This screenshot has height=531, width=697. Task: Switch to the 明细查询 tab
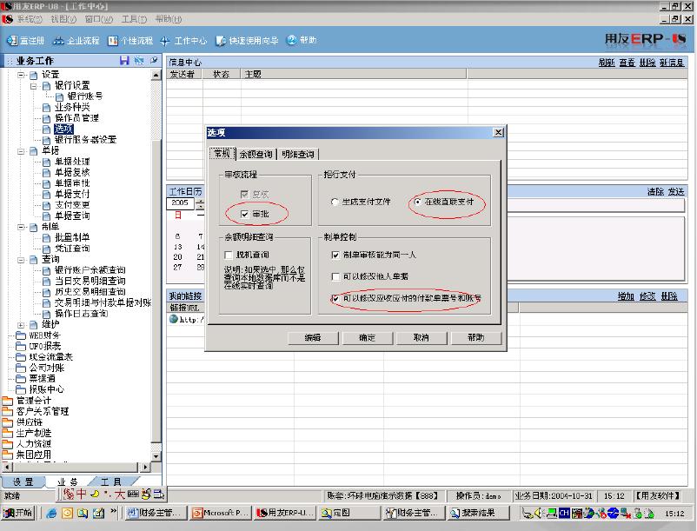(298, 154)
